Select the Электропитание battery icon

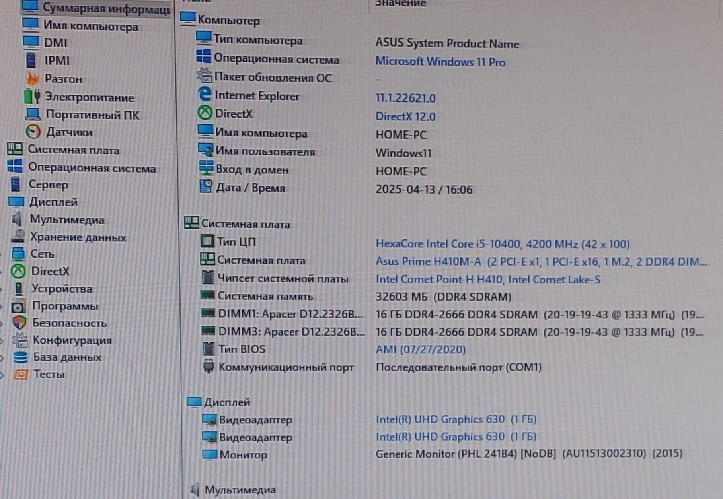click(32, 97)
